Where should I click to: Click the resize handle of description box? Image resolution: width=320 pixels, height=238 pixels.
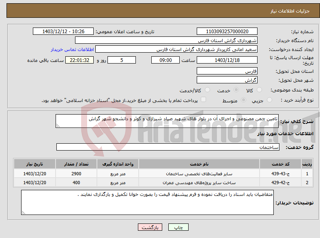[58, 125]
